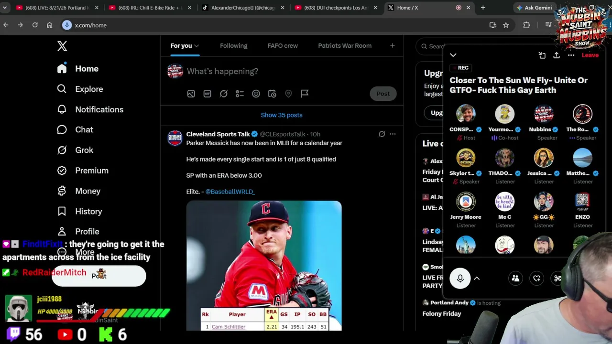Open the Money section
The width and height of the screenshot is (612, 344).
click(78, 191)
